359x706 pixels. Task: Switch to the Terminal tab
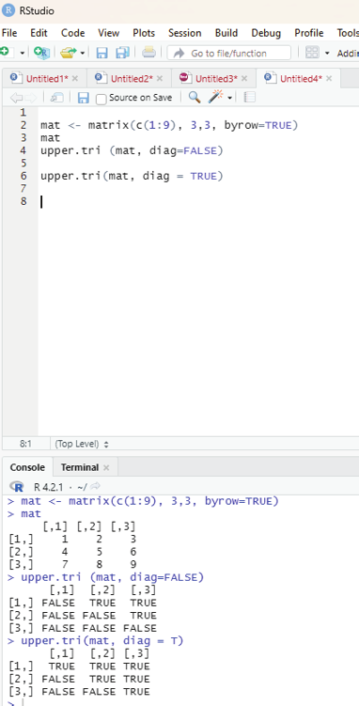(80, 467)
